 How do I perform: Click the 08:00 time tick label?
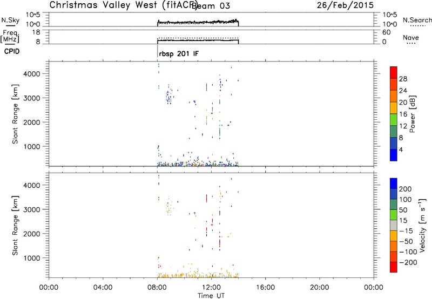pyautogui.click(x=157, y=288)
